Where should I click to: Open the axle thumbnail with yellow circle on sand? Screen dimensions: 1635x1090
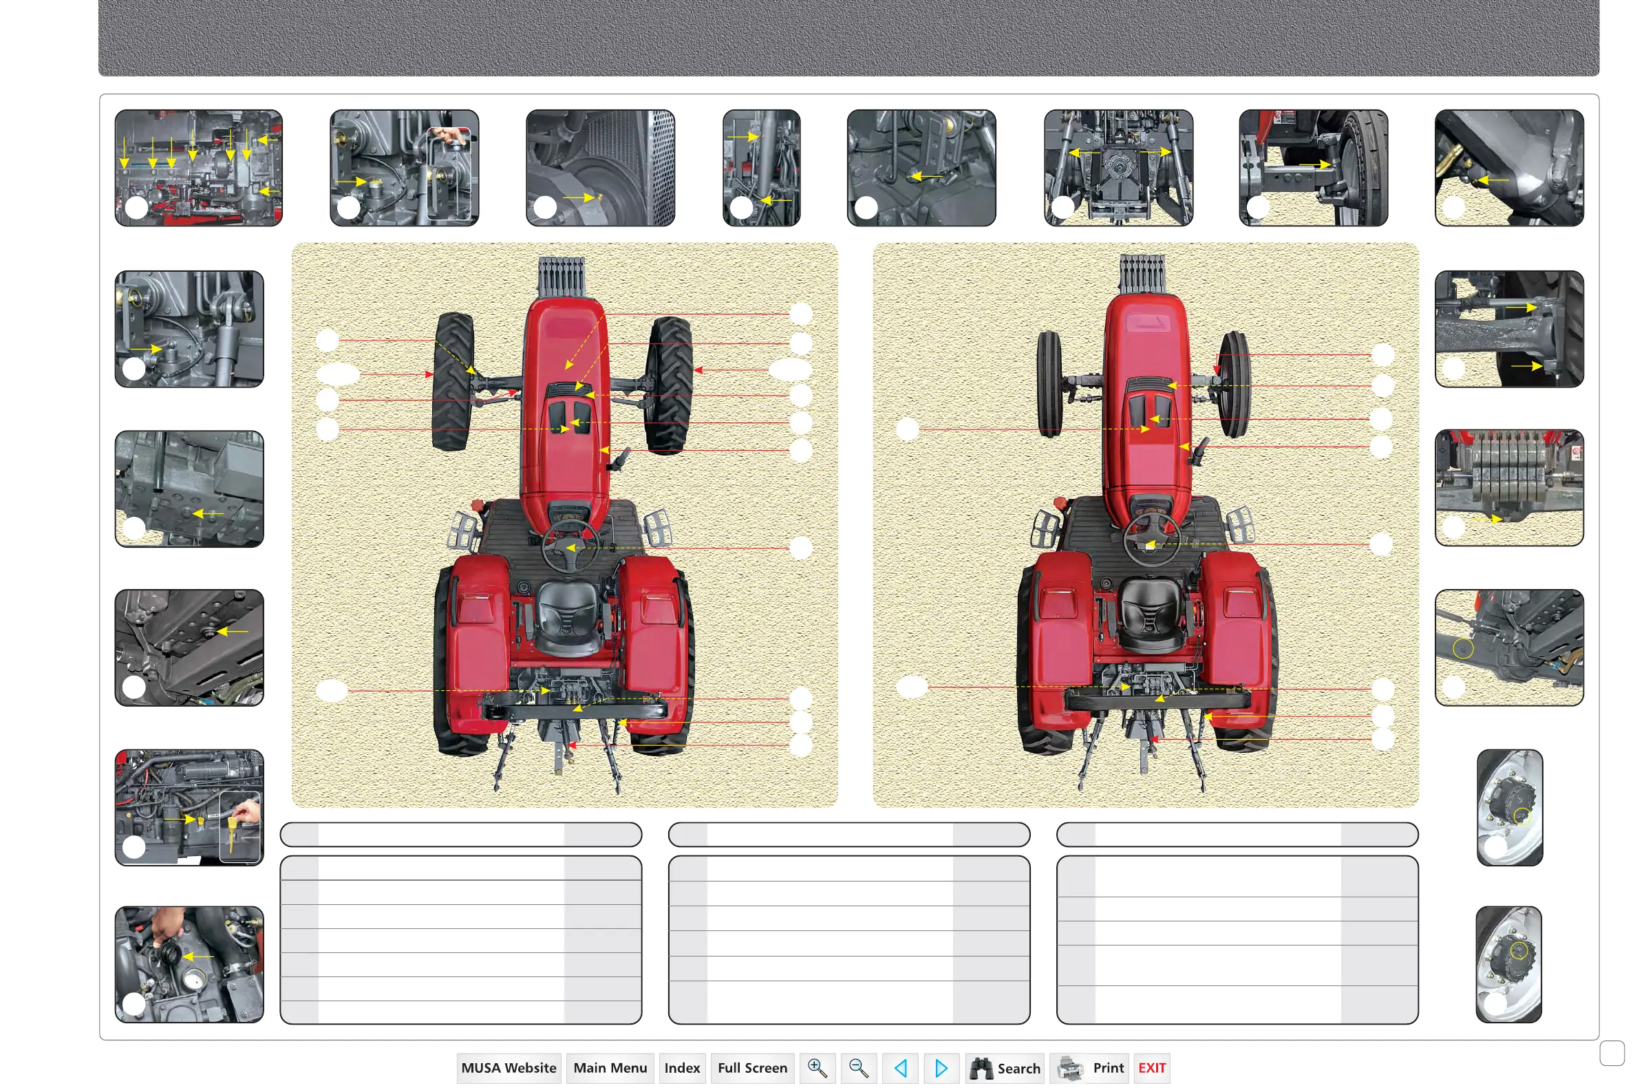(1510, 648)
